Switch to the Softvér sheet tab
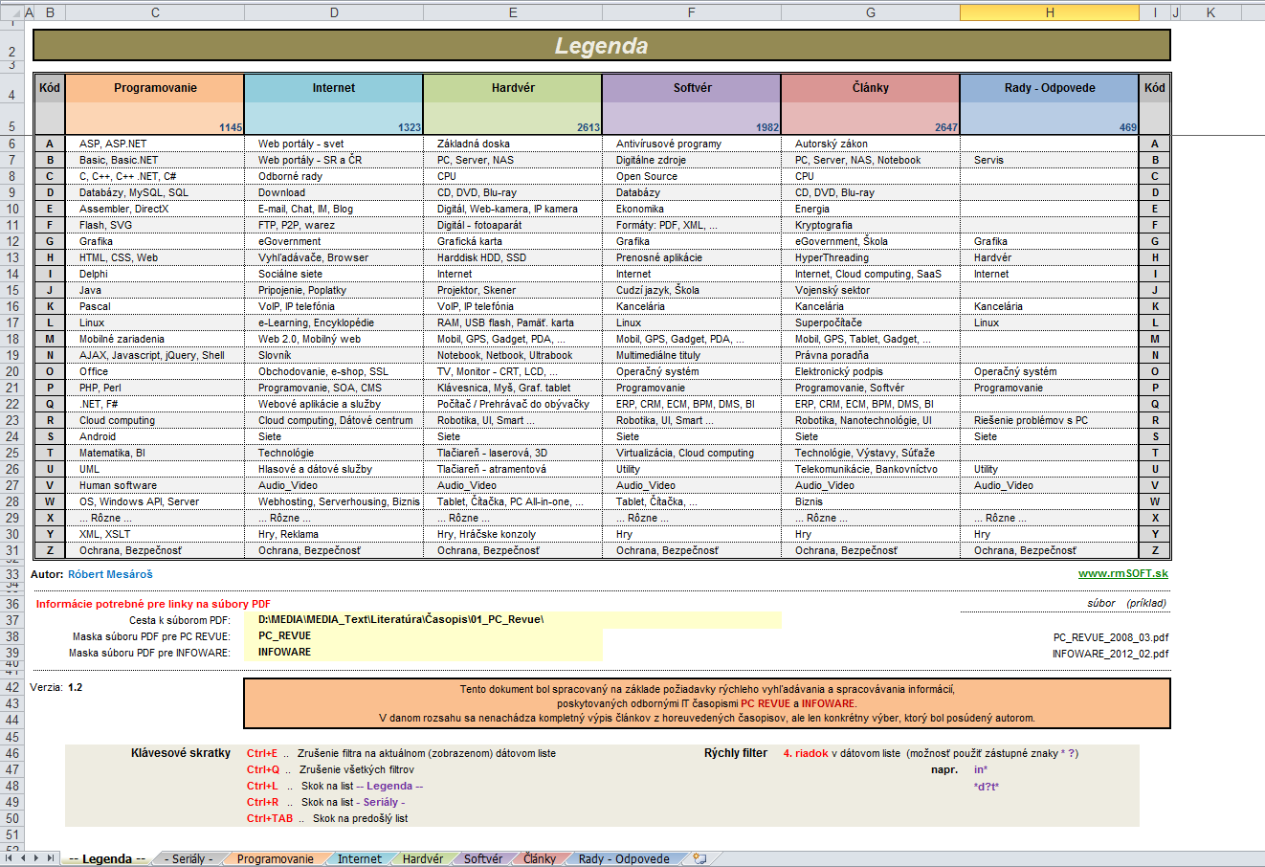 tap(483, 858)
